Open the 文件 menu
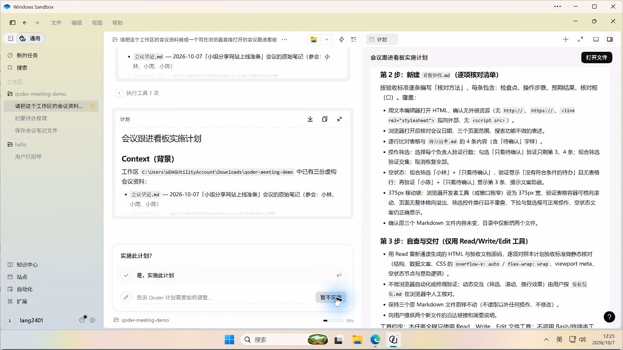The image size is (623, 350). (56, 23)
